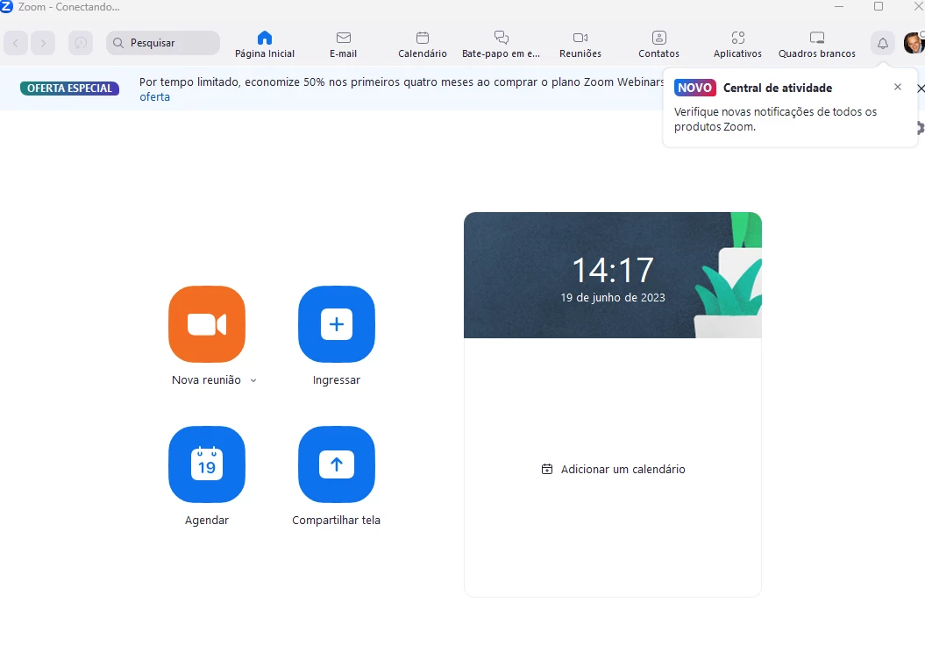Click the forward navigation arrow
The image size is (925, 659).
point(43,43)
